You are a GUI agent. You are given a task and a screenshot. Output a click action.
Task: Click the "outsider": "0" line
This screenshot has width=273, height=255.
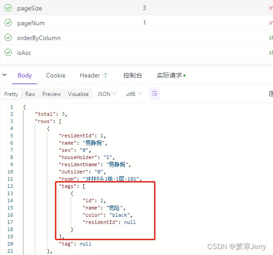tap(82, 172)
